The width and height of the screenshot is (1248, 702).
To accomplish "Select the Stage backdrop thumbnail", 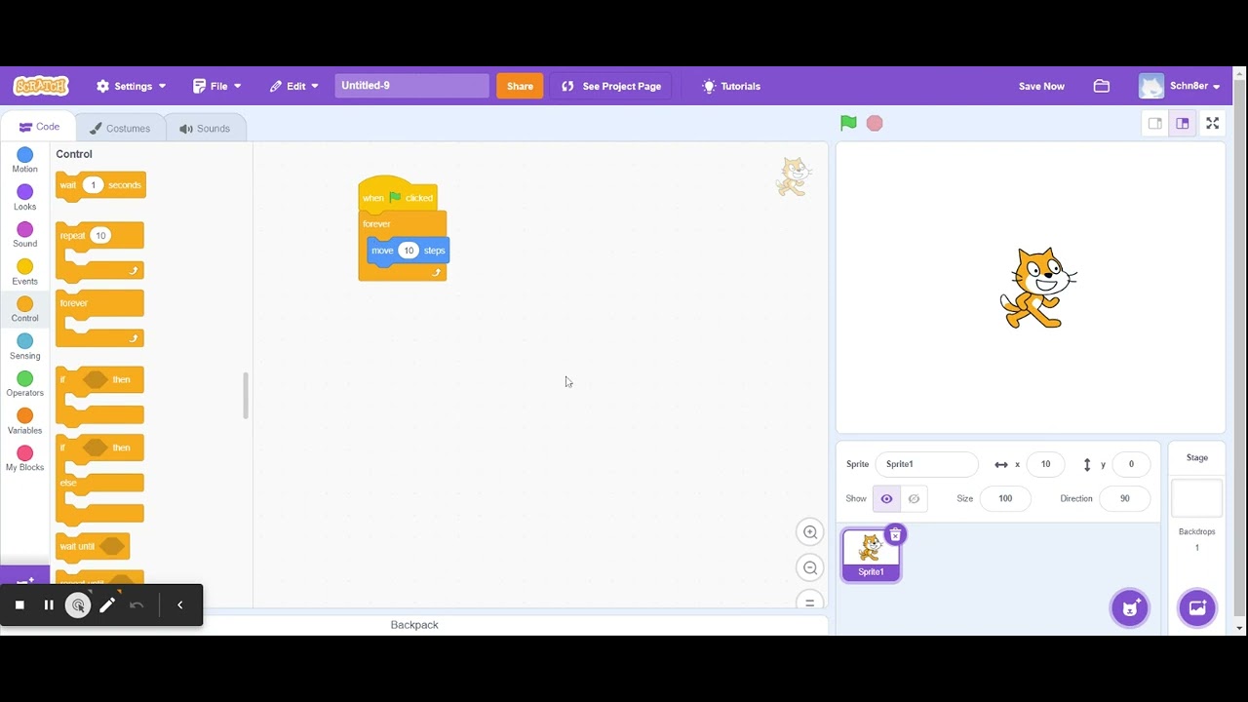I will 1196,498.
